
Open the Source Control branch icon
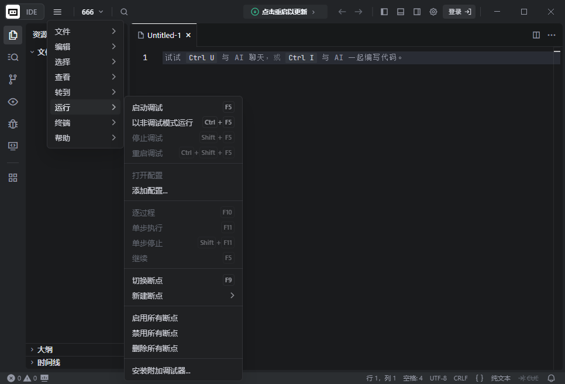(x=13, y=79)
